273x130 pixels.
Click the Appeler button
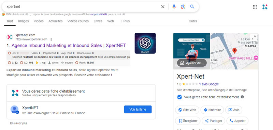pos(238,121)
